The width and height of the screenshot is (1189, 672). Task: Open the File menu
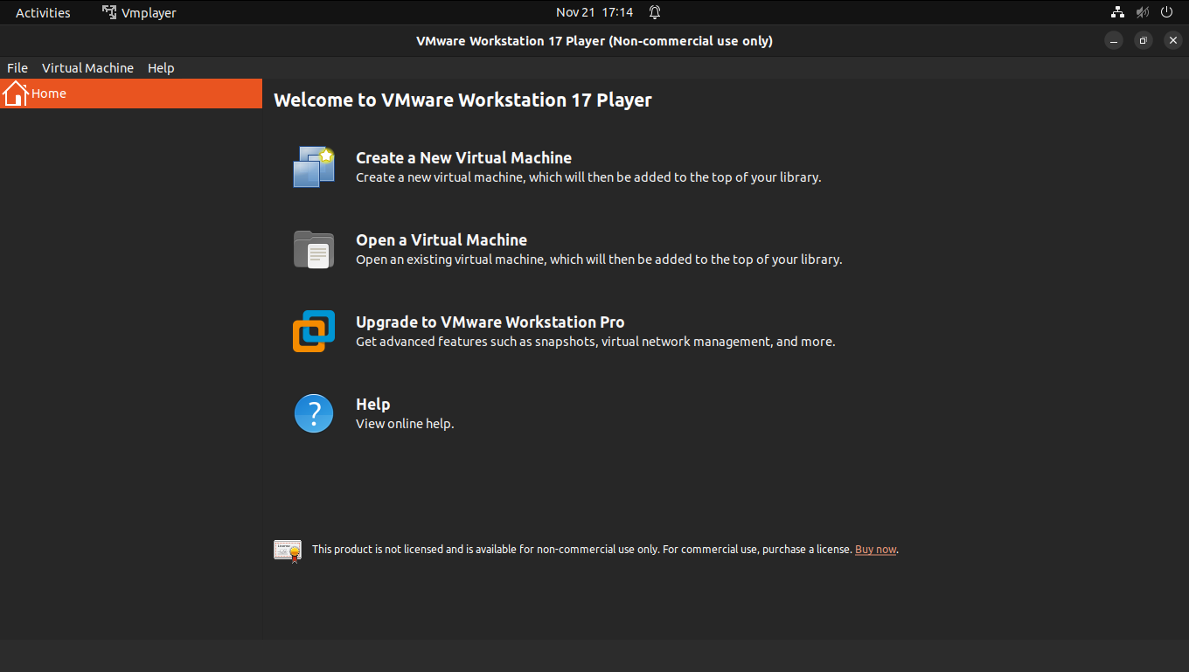pyautogui.click(x=17, y=67)
